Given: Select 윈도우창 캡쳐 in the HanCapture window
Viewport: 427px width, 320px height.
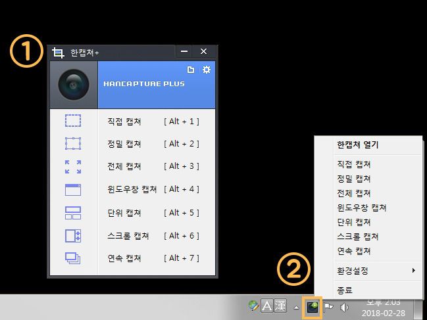Looking at the screenshot, I should pyautogui.click(x=132, y=189).
